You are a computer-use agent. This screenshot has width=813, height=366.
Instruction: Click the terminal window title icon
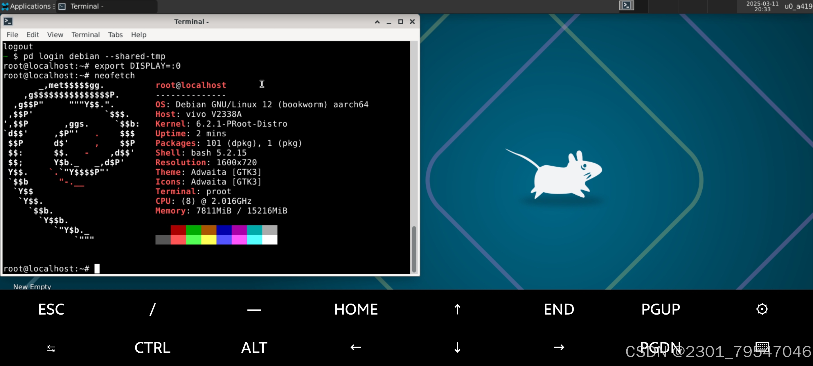(x=8, y=21)
